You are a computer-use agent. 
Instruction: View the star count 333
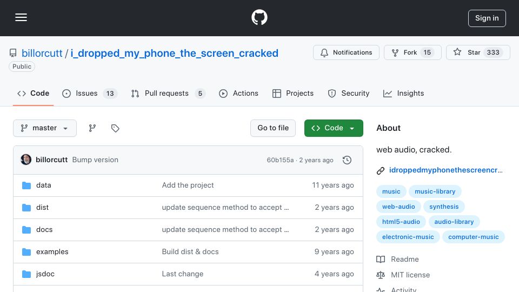[x=493, y=52]
